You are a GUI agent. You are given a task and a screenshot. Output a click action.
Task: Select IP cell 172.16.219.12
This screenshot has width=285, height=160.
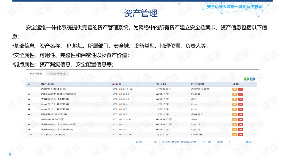point(123,89)
